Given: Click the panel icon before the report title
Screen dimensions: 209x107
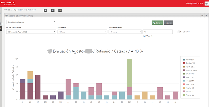Looking at the screenshot, I should pyautogui.click(x=7, y=15).
